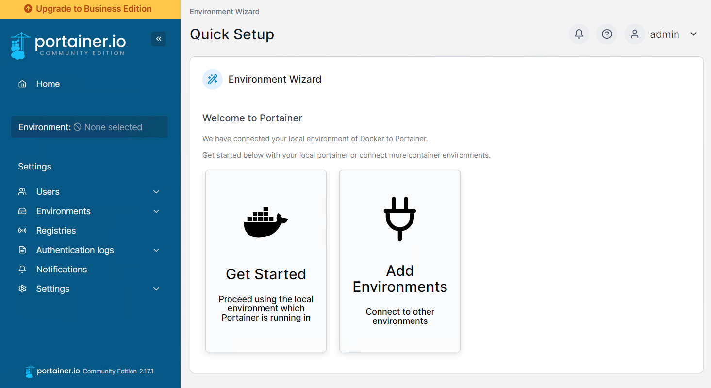This screenshot has width=711, height=388.
Task: Select the Get Started card title
Action: click(x=266, y=274)
